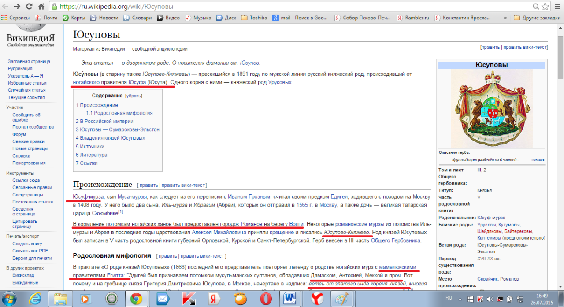This screenshot has width=564, height=307.
Task: Open the Диск bookmark
Action: coord(226,18)
